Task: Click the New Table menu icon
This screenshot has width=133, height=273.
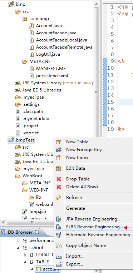Action: point(59,142)
